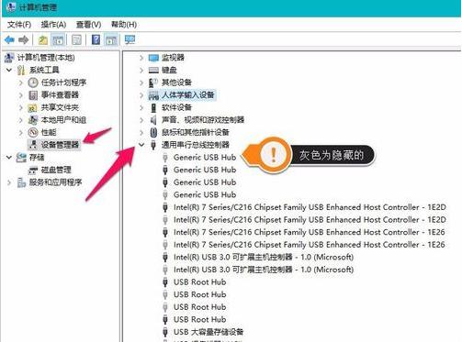
Task: Click the 本地用户和组 icon
Action: pos(33,120)
